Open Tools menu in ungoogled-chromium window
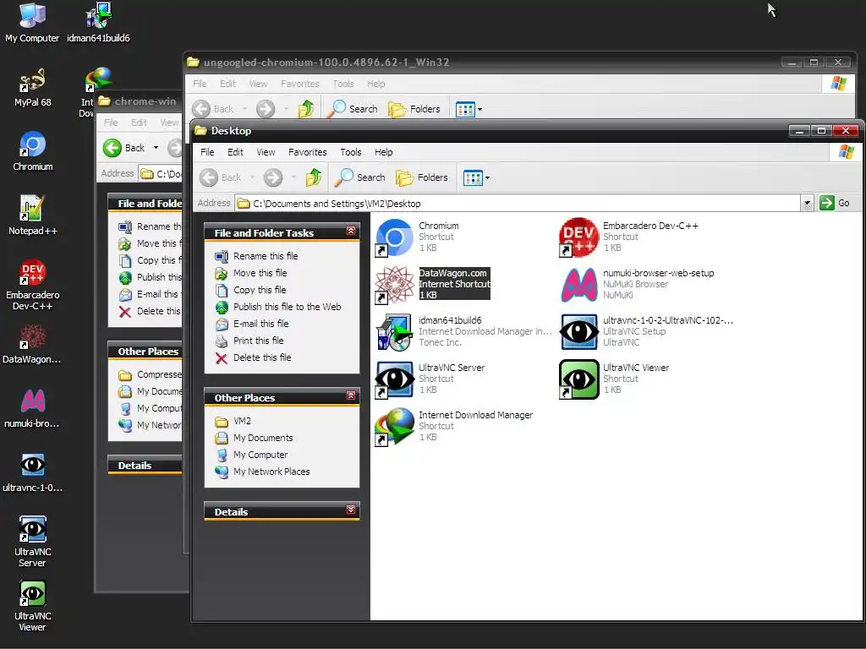This screenshot has height=649, width=866. point(343,84)
